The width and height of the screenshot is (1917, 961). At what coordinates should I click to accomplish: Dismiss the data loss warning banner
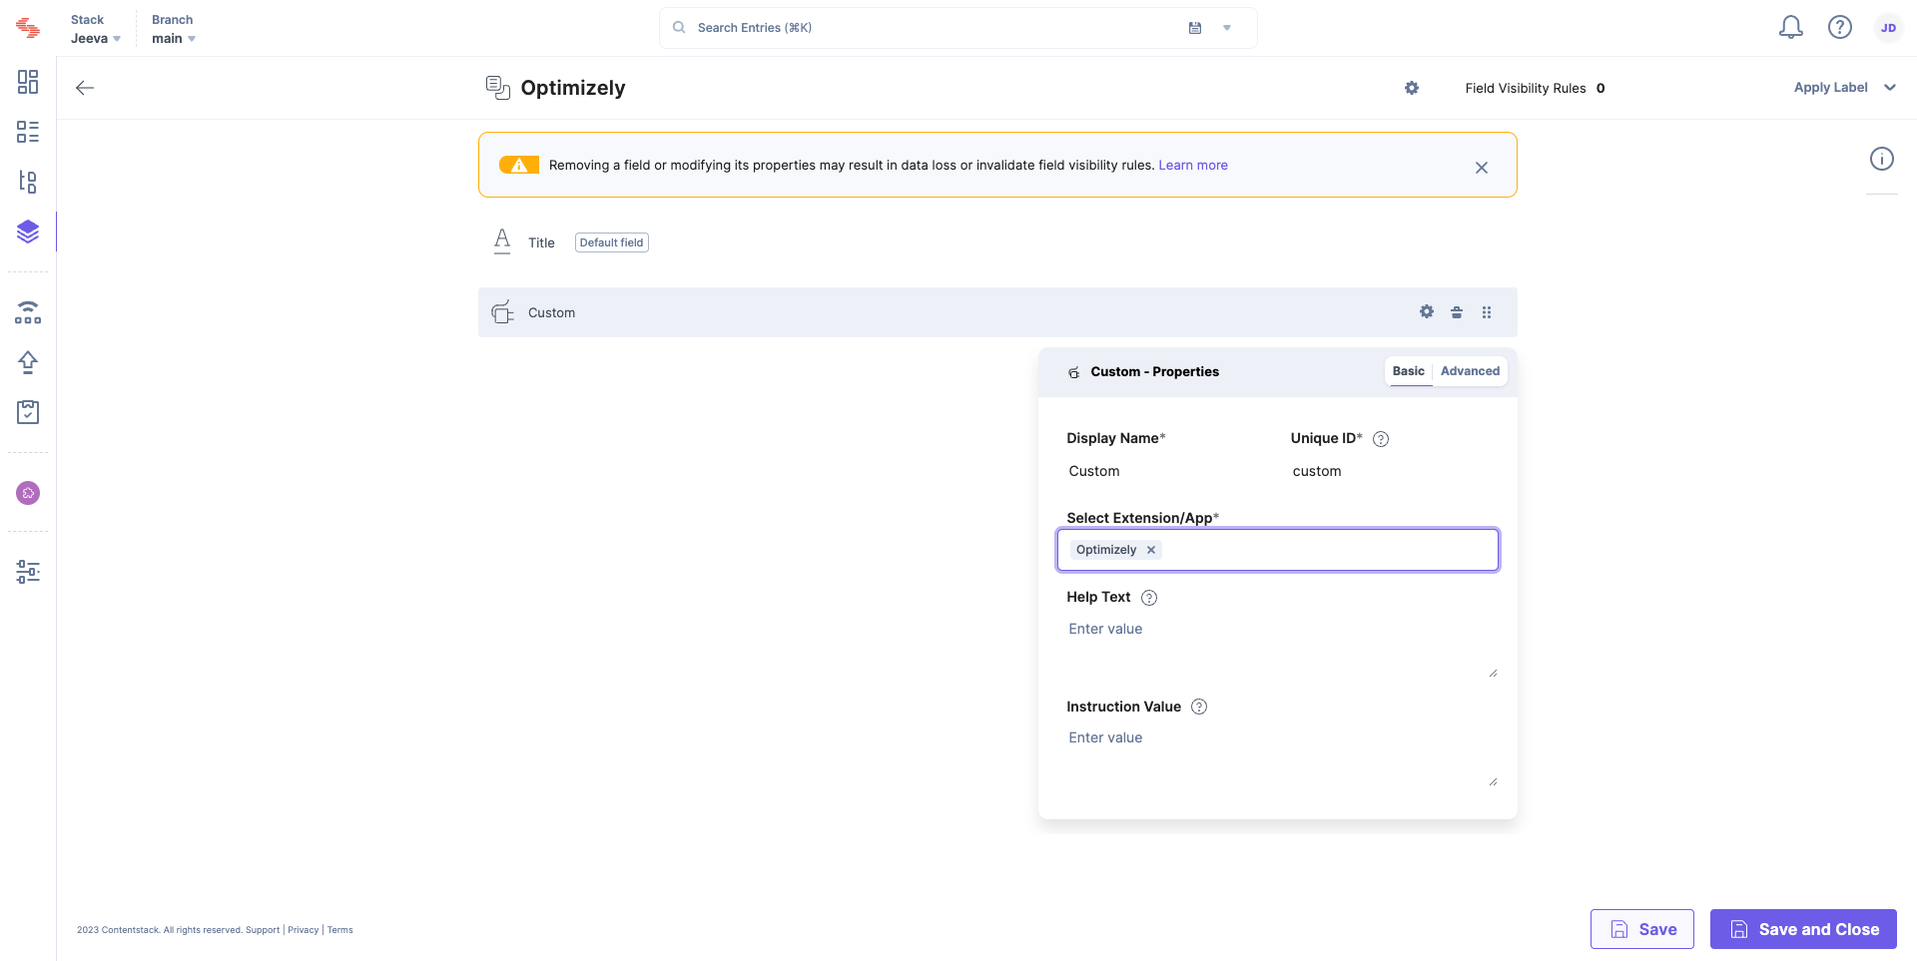coord(1482,168)
